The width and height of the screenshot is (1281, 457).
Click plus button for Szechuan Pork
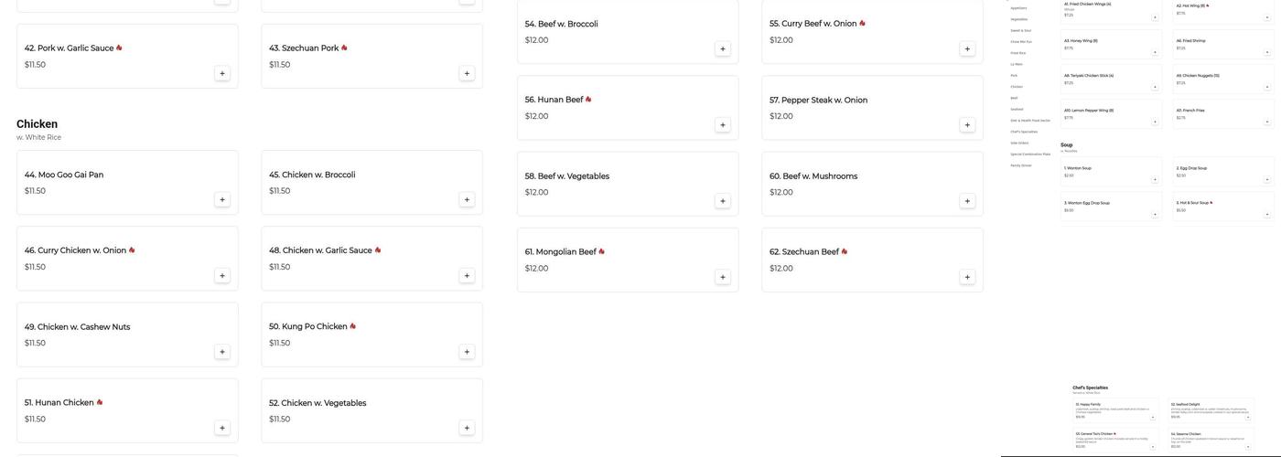click(467, 74)
